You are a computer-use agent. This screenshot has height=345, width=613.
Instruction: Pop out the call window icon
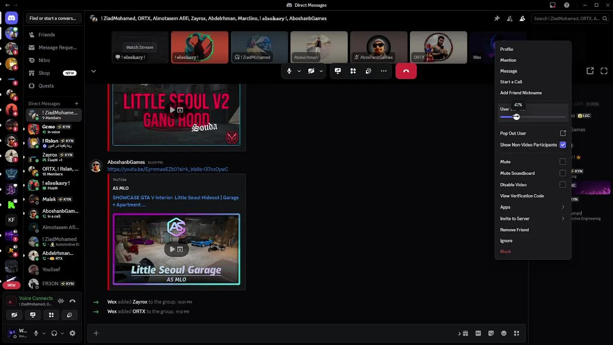click(x=590, y=71)
